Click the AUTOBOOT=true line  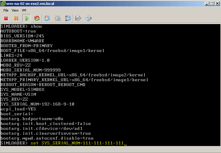tap(18, 31)
